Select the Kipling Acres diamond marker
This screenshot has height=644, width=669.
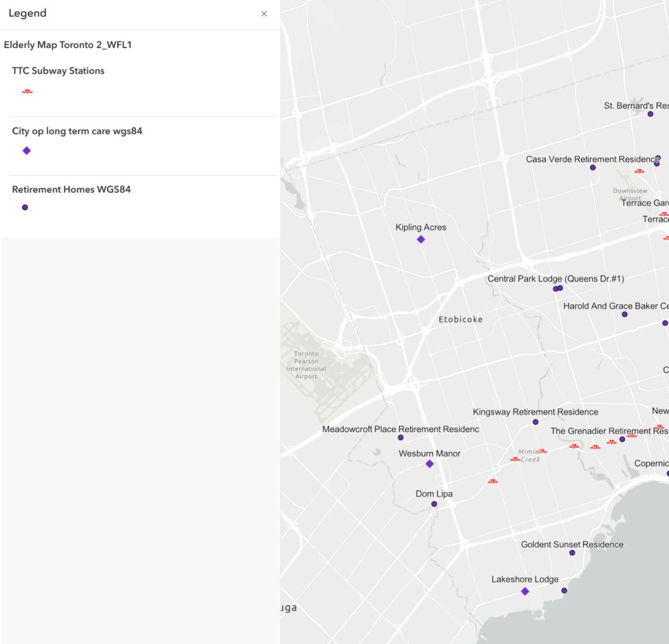pos(421,240)
